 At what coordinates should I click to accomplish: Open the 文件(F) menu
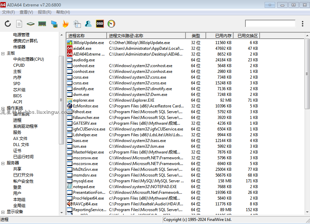tap(8, 12)
